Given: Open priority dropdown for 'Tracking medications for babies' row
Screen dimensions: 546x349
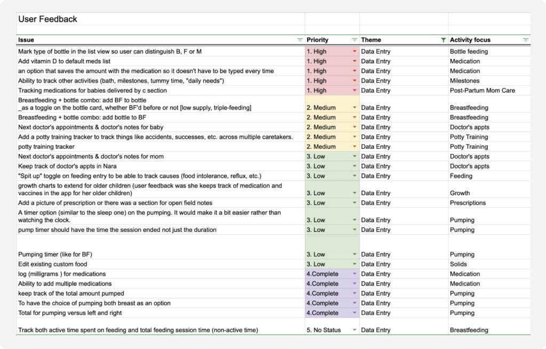Looking at the screenshot, I should (355, 90).
